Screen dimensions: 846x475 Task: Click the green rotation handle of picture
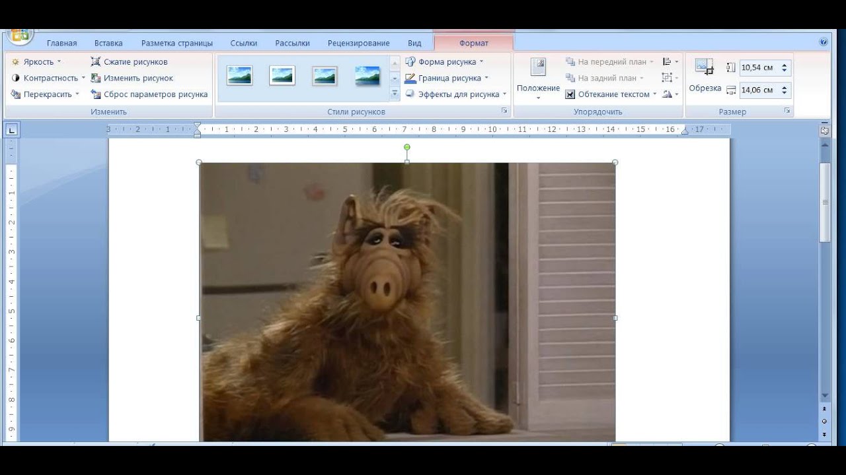click(407, 147)
